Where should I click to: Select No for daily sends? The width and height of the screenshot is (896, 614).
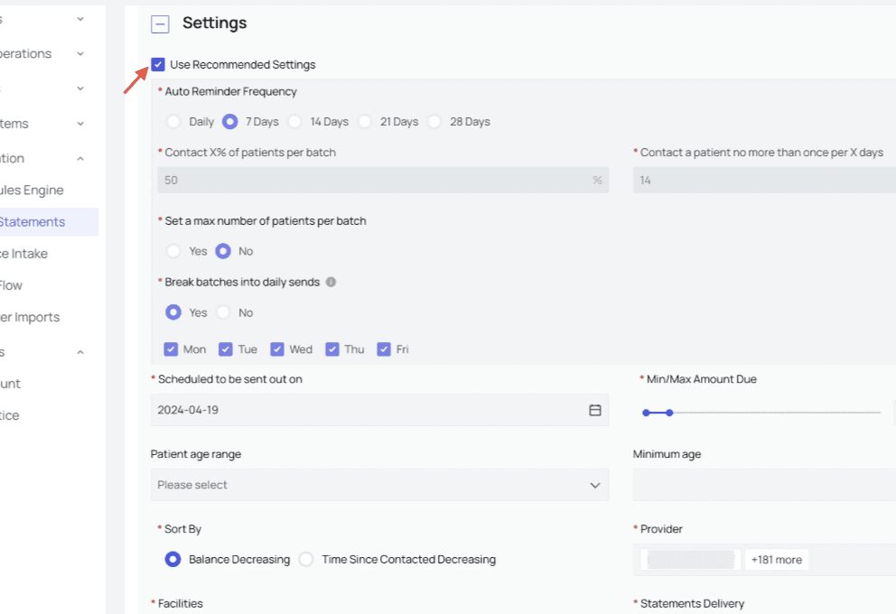pos(223,312)
